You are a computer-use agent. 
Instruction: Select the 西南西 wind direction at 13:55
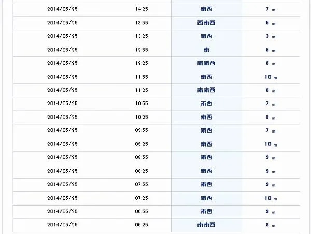pyautogui.click(x=206, y=23)
